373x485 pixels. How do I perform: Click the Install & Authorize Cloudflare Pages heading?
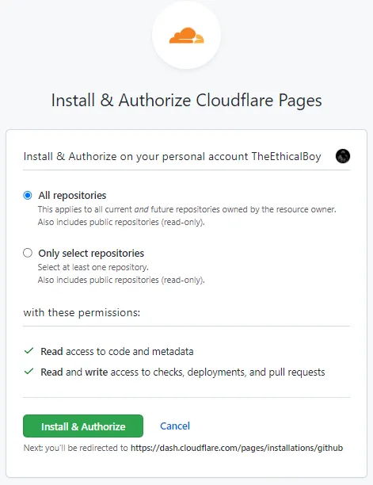(186, 100)
